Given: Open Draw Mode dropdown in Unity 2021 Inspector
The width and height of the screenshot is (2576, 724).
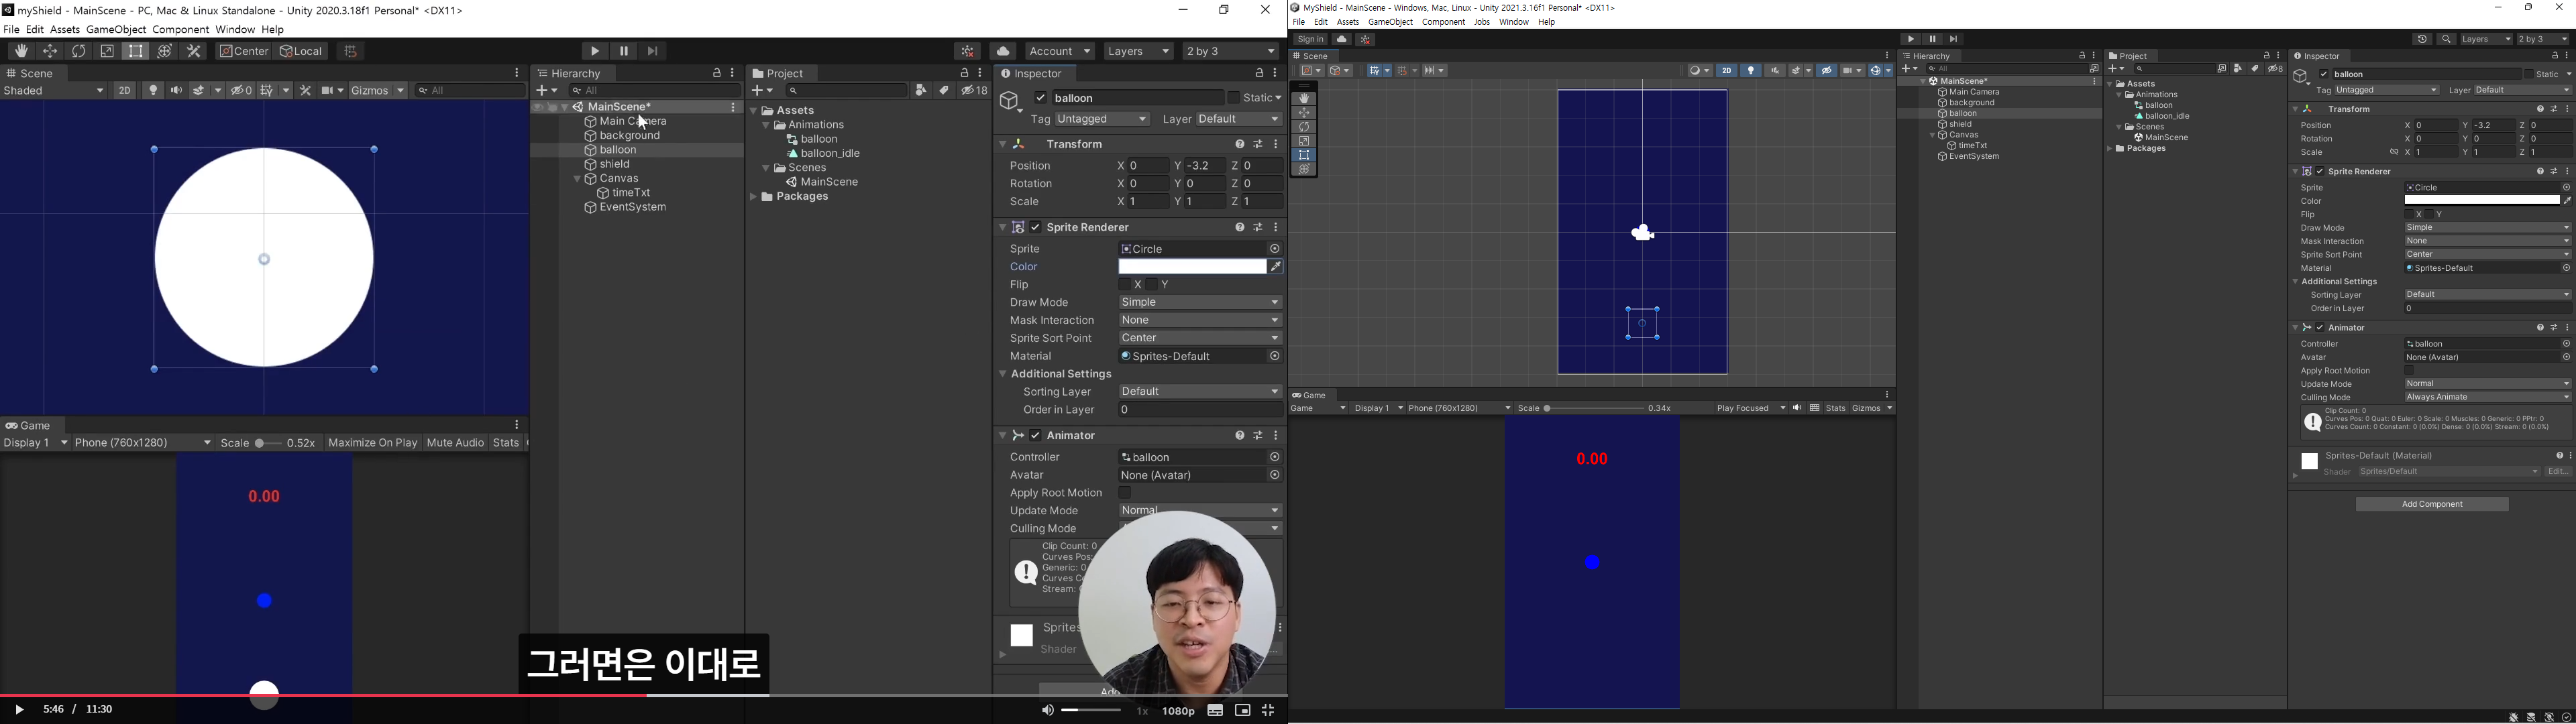Looking at the screenshot, I should tap(2487, 228).
